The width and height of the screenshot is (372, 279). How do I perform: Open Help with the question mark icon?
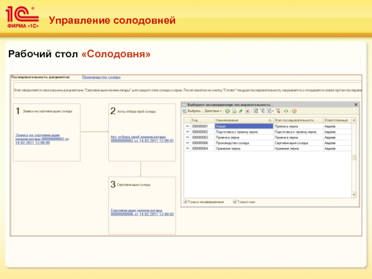pos(294,111)
